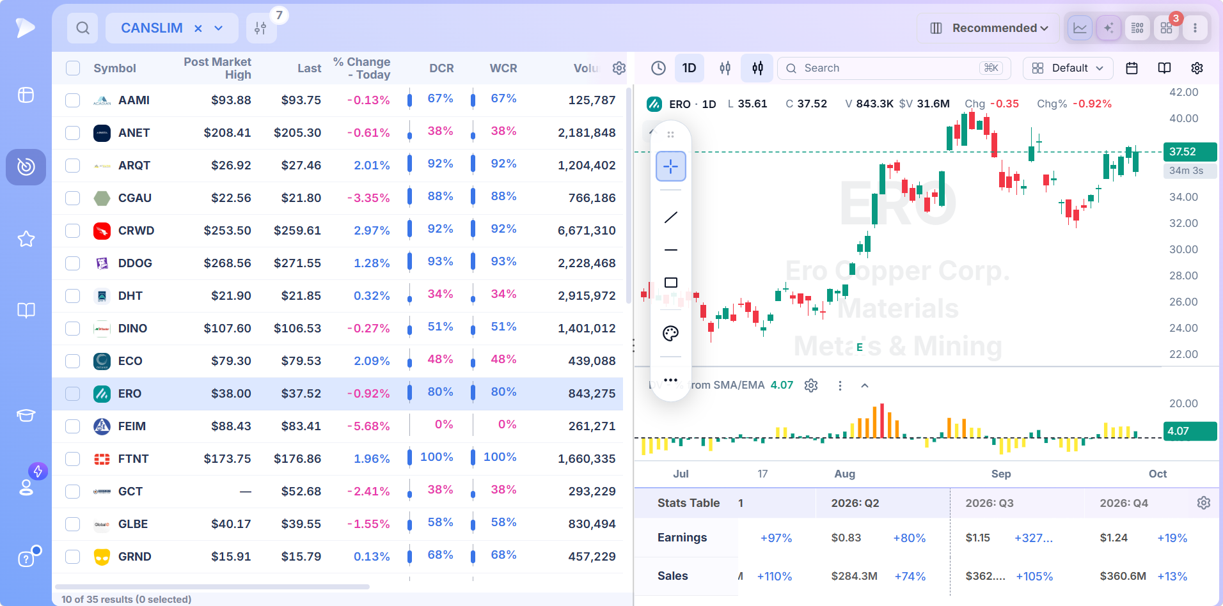Open the Default chart template dropdown

click(x=1068, y=68)
